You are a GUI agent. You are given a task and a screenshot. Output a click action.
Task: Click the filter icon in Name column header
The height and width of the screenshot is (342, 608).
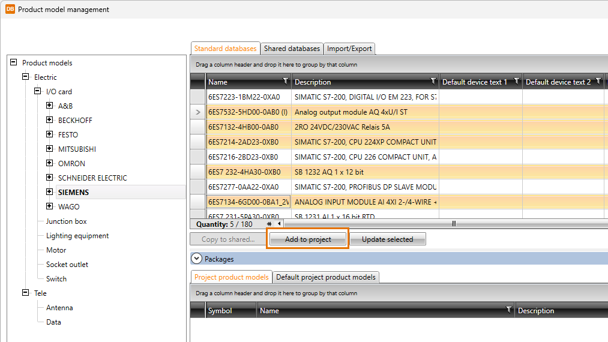coord(285,81)
